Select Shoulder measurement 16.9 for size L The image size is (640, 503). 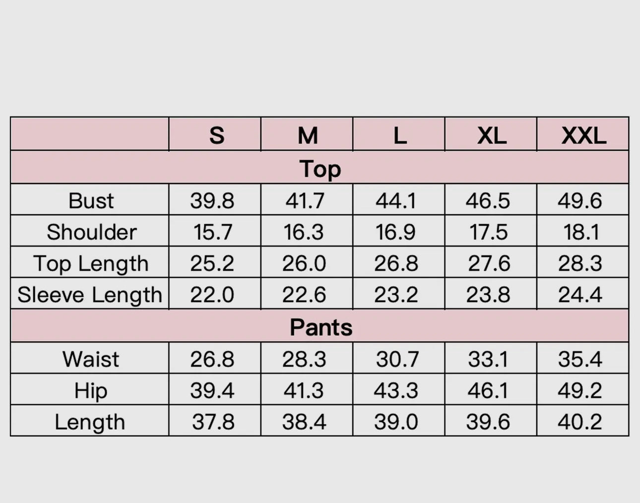pyautogui.click(x=396, y=232)
